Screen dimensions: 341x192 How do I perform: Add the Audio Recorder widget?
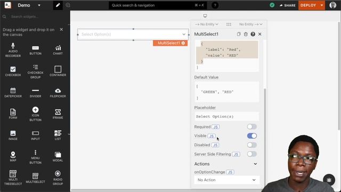coord(13,50)
